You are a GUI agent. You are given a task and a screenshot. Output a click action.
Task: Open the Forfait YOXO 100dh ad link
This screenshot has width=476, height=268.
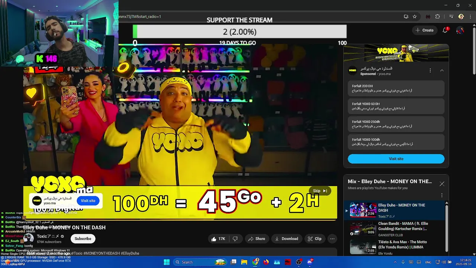click(396, 142)
